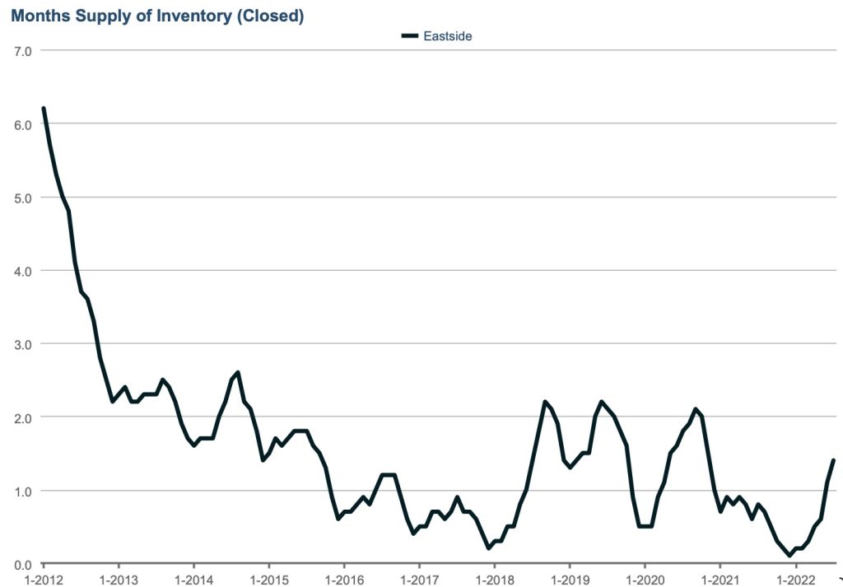843x587 pixels.
Task: Select the 1-2013 x-axis label
Action: point(118,578)
